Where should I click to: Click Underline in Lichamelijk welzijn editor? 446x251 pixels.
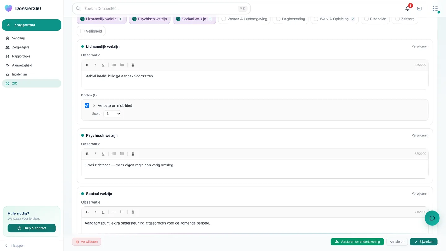(x=103, y=65)
